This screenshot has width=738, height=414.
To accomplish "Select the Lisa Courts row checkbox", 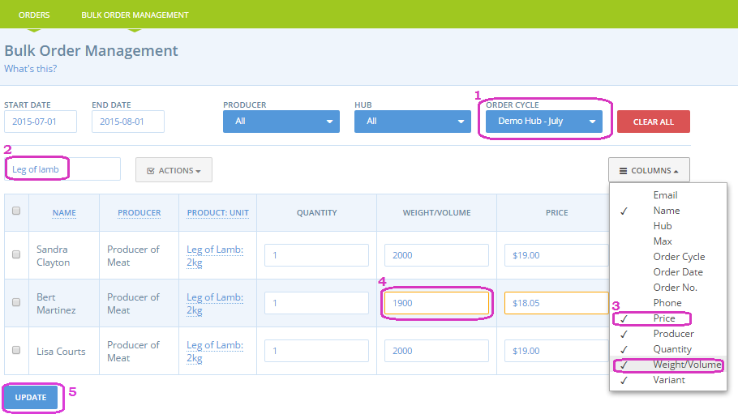I will click(16, 350).
